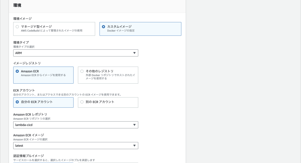Choose 別の ECR アカウント option
This screenshot has width=301, height=163.
82,102
